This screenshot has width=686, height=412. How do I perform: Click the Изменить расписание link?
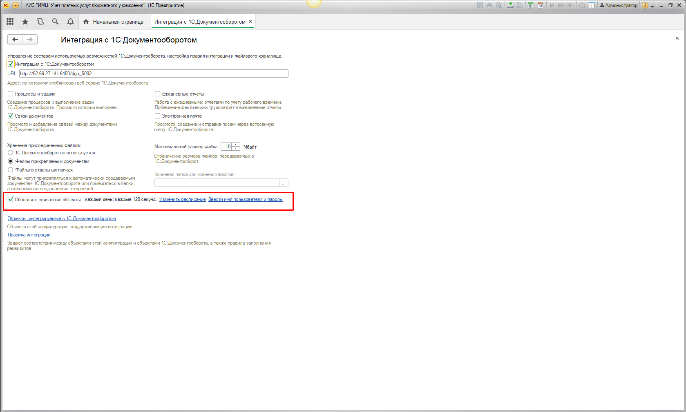[x=183, y=200]
